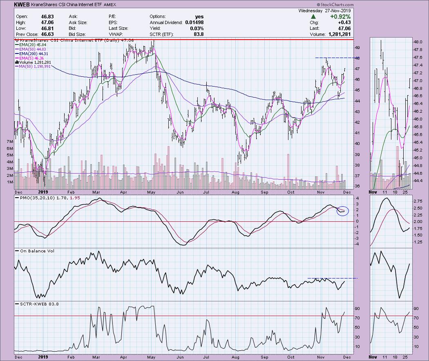Screen dimensions: 429x361
Task: Click the +0.92% percent change
Action: coord(340,17)
